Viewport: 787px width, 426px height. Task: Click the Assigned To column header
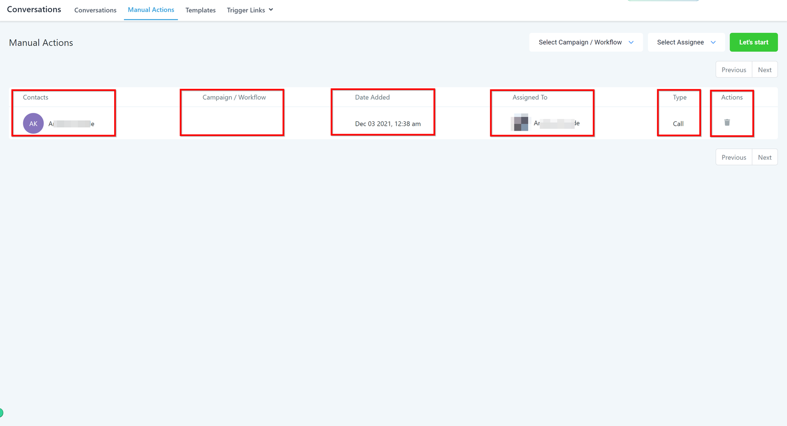point(530,97)
